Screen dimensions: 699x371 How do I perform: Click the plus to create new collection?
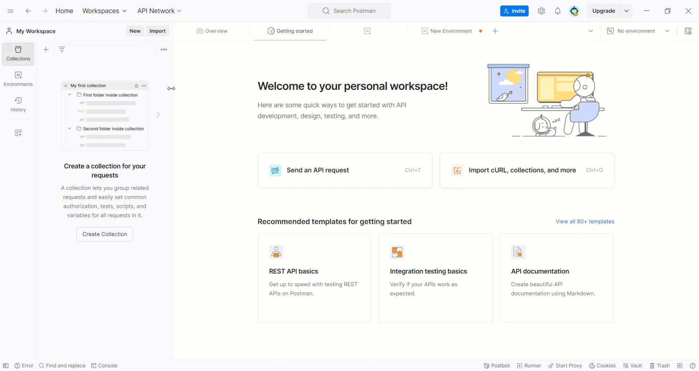[x=46, y=49]
